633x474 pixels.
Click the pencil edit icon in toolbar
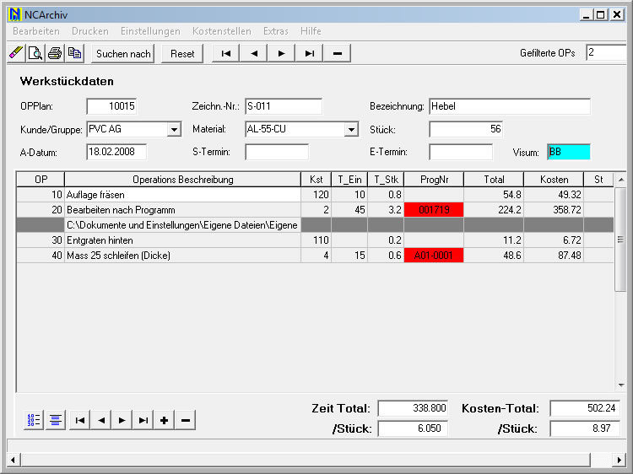coord(16,53)
